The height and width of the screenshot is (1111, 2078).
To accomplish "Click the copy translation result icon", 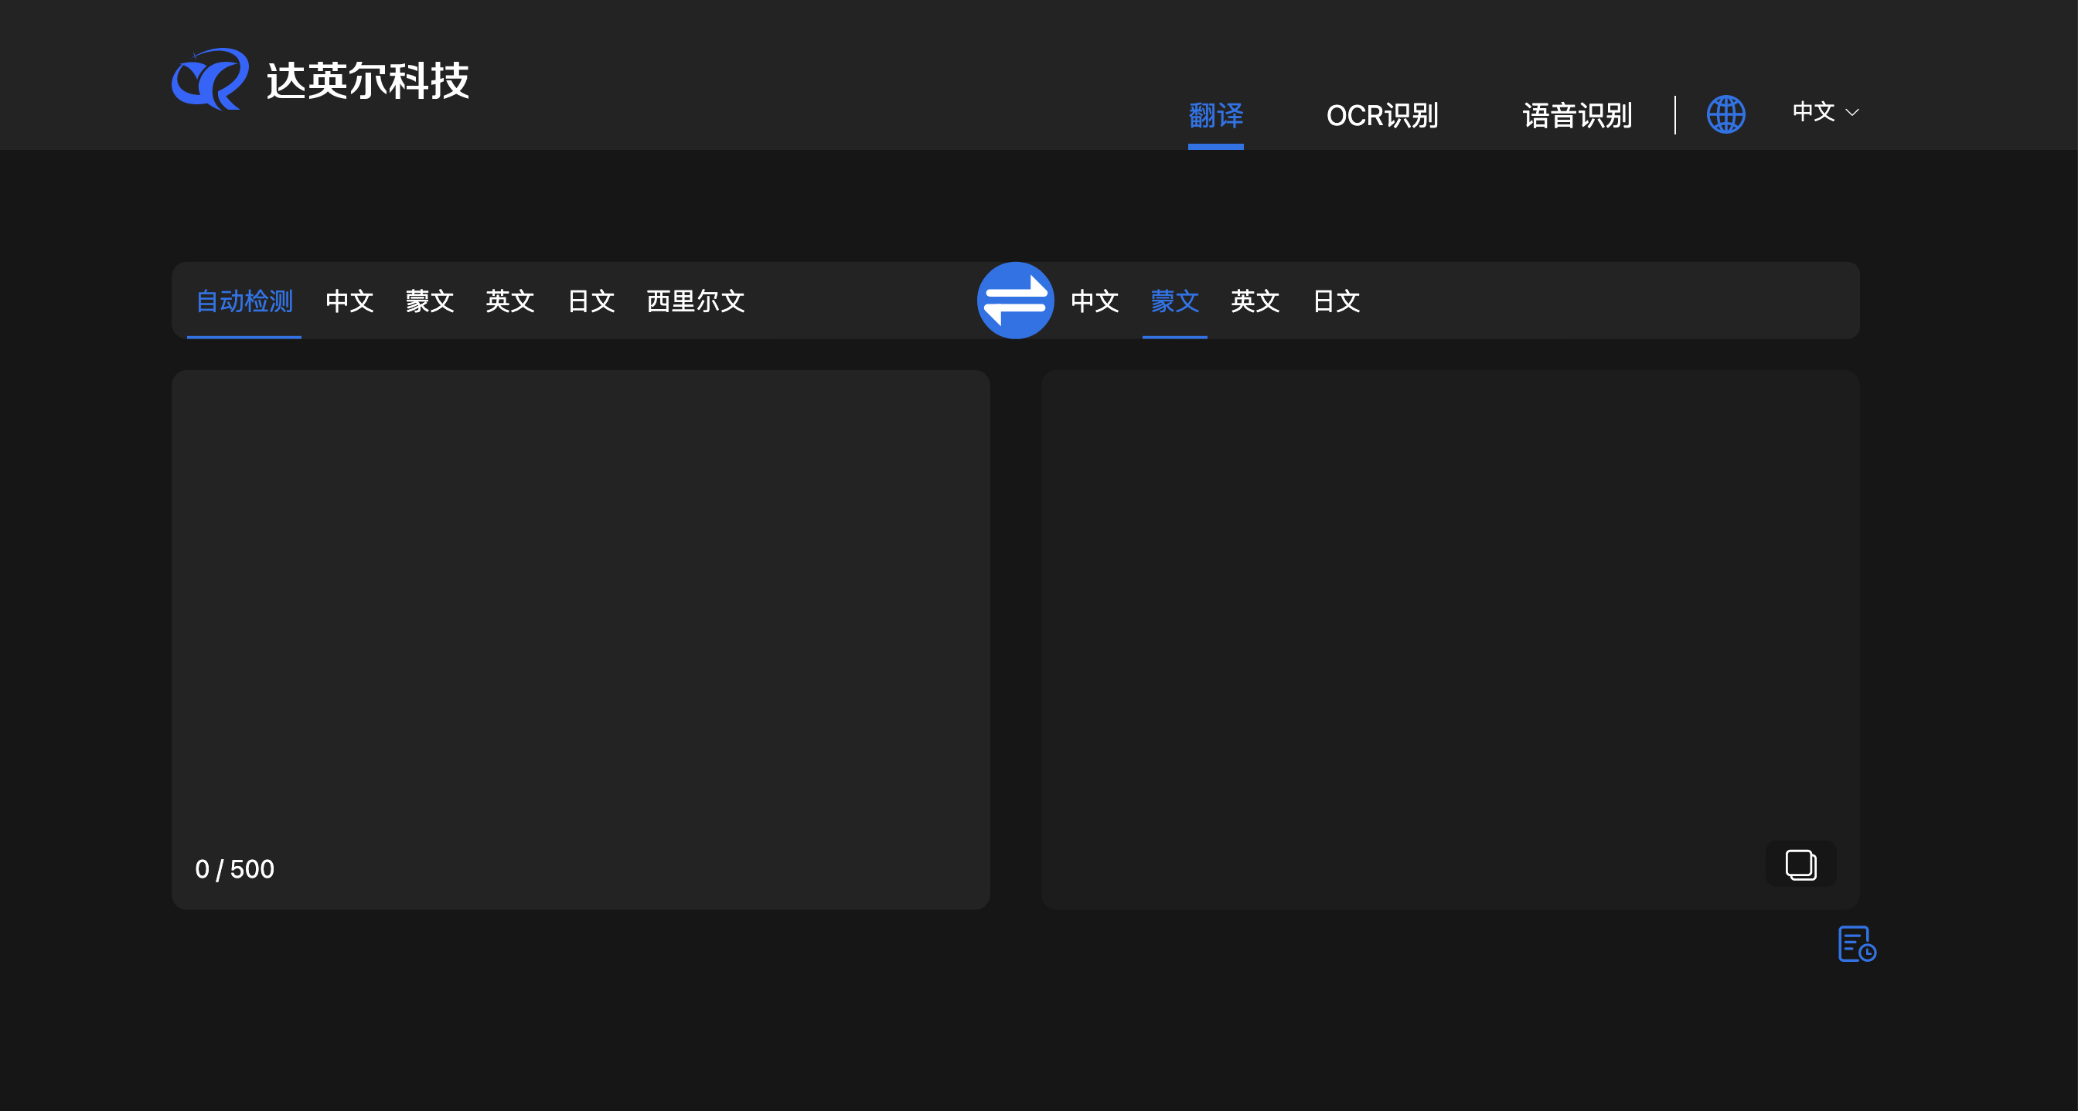I will [x=1800, y=865].
